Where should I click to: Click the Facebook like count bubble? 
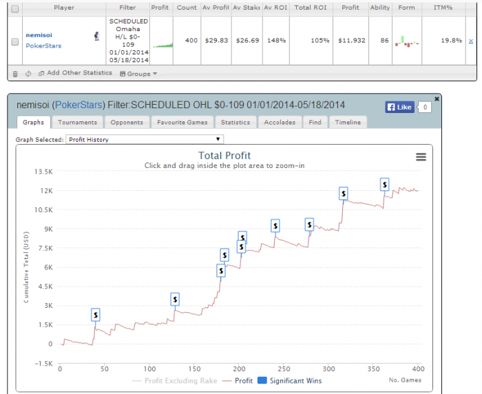click(425, 107)
